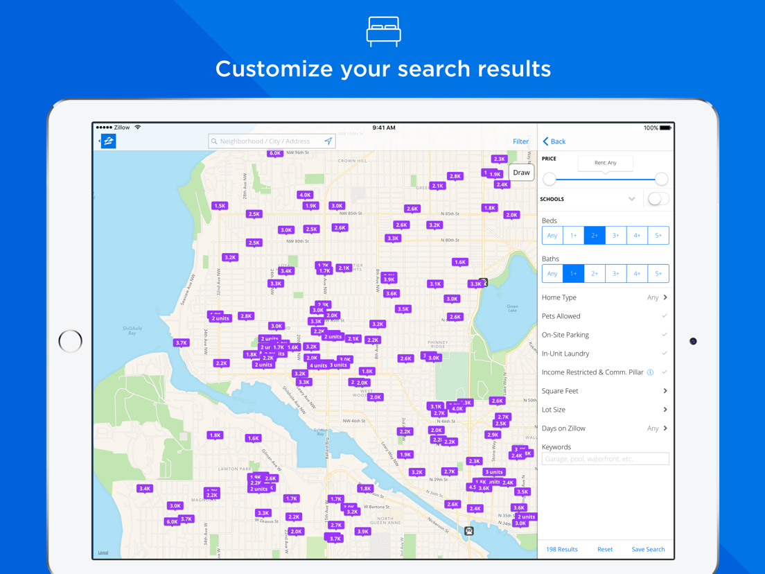Focus the Keywords input field
Image resolution: width=765 pixels, height=574 pixels.
[x=605, y=459]
